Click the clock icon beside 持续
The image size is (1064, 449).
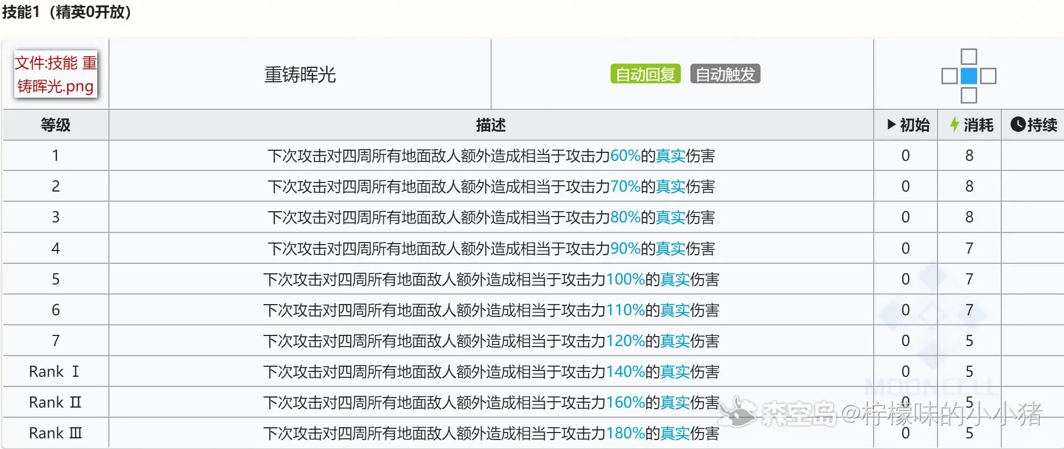tap(1018, 125)
